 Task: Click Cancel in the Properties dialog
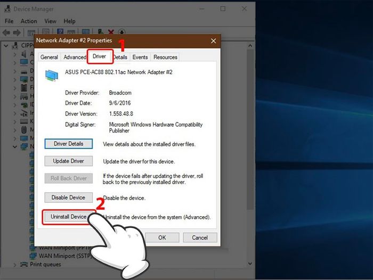click(x=200, y=237)
